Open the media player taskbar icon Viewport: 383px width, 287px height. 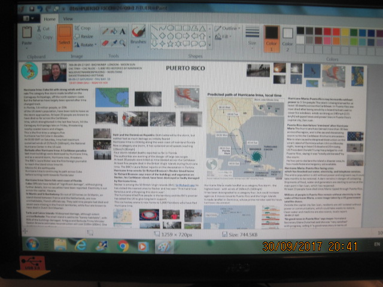click(x=144, y=246)
